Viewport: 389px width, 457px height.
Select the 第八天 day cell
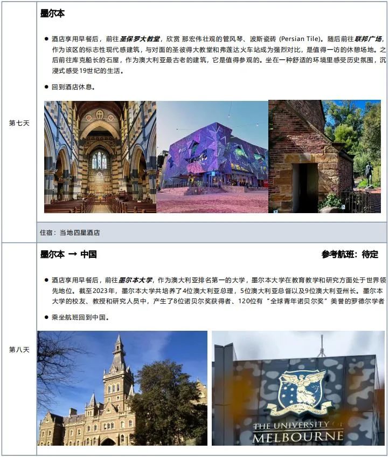click(19, 350)
